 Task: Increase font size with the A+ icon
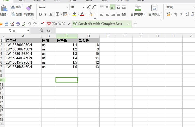(x=89, y=7)
